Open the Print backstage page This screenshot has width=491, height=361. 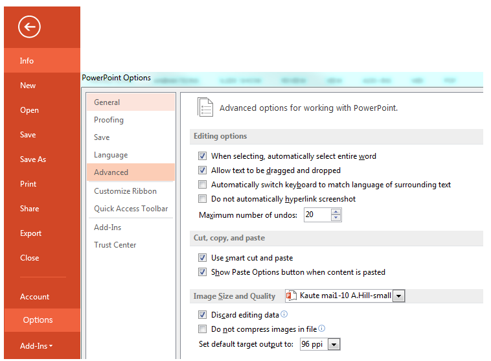click(42, 183)
